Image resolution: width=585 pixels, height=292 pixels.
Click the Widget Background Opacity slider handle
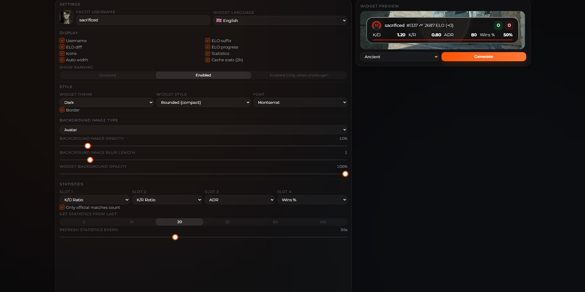tap(345, 174)
